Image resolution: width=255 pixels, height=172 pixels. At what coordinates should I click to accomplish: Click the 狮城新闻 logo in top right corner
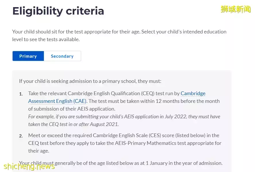tap(236, 9)
